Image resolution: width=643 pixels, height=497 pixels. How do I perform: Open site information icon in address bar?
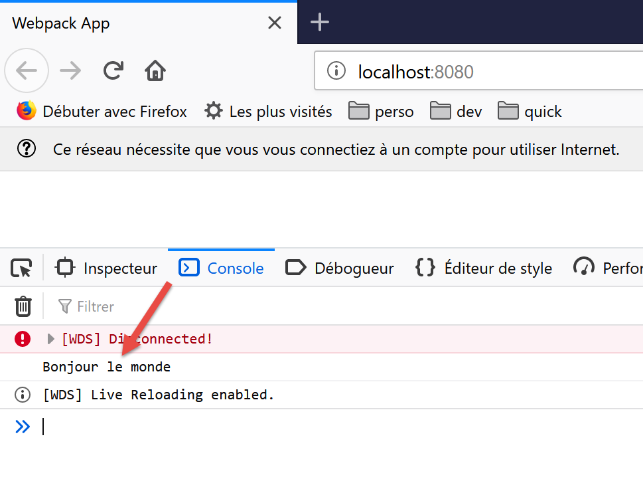337,71
